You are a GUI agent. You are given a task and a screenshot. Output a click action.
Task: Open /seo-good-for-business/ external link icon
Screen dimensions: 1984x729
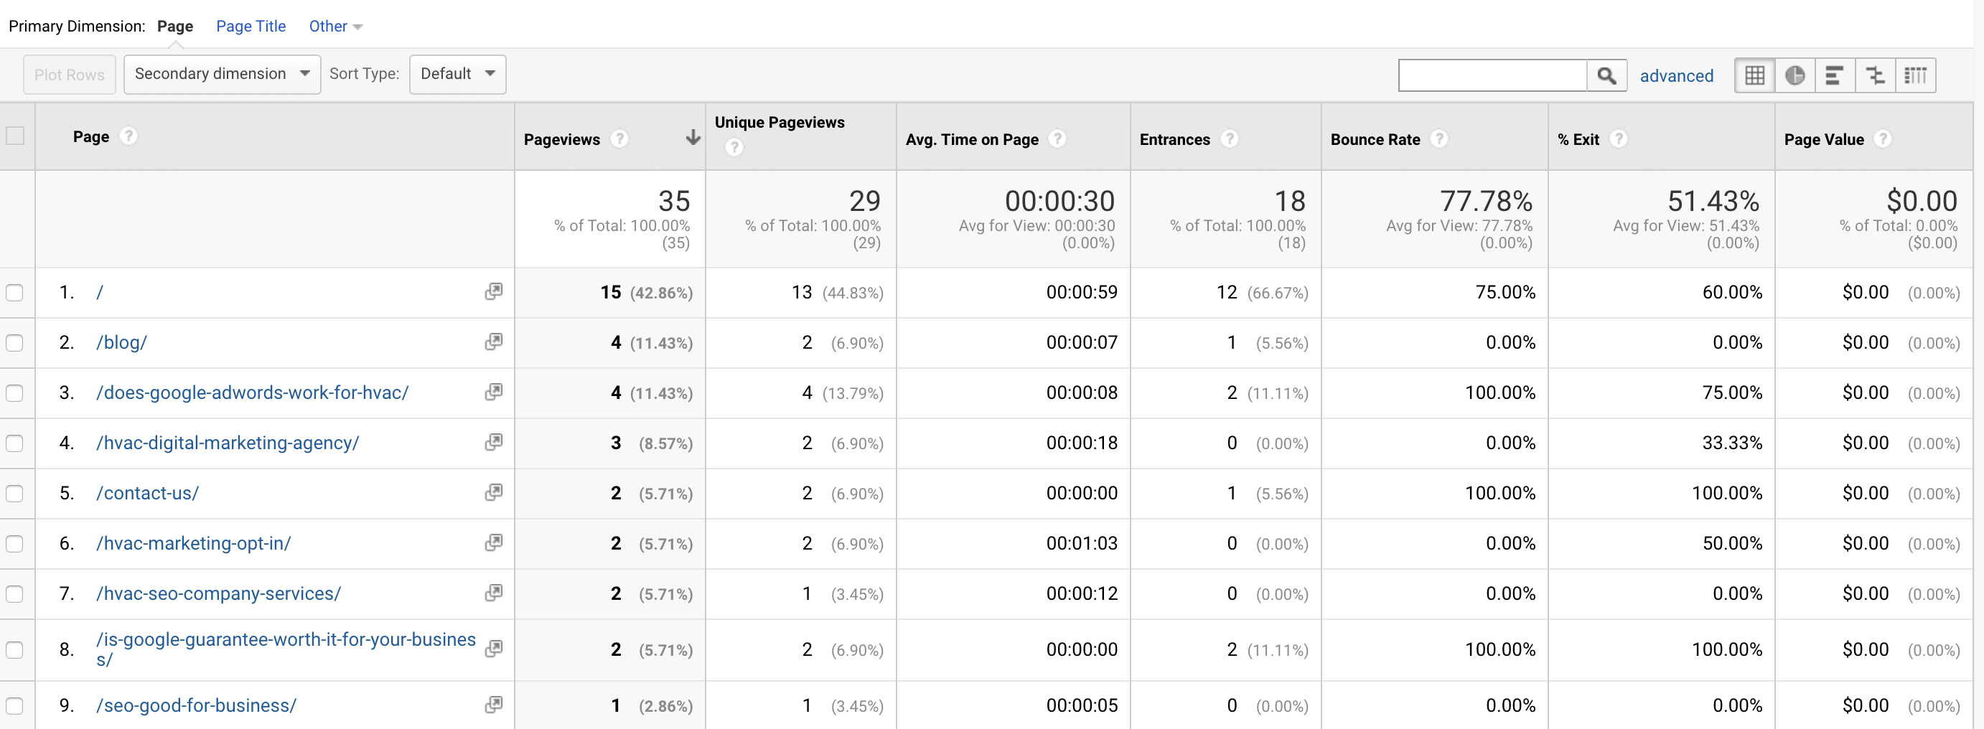(x=494, y=705)
